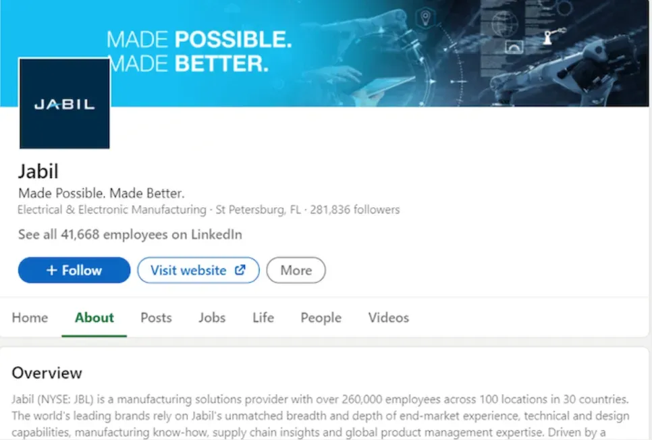Screen dimensions: 652x440
Task: Click the Jabil company logo thumbnail
Action: [64, 103]
